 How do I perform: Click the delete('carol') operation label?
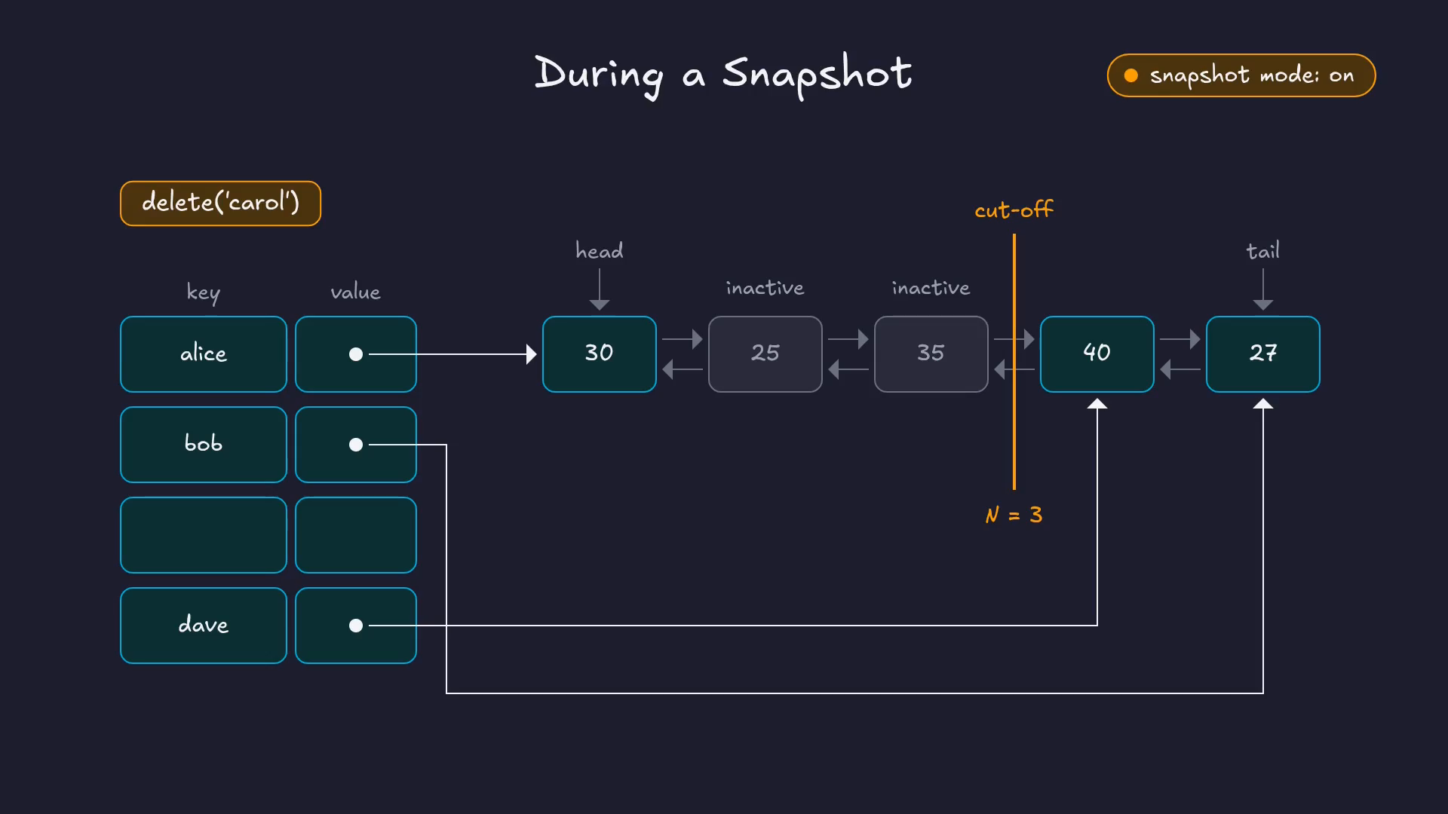[x=220, y=203]
